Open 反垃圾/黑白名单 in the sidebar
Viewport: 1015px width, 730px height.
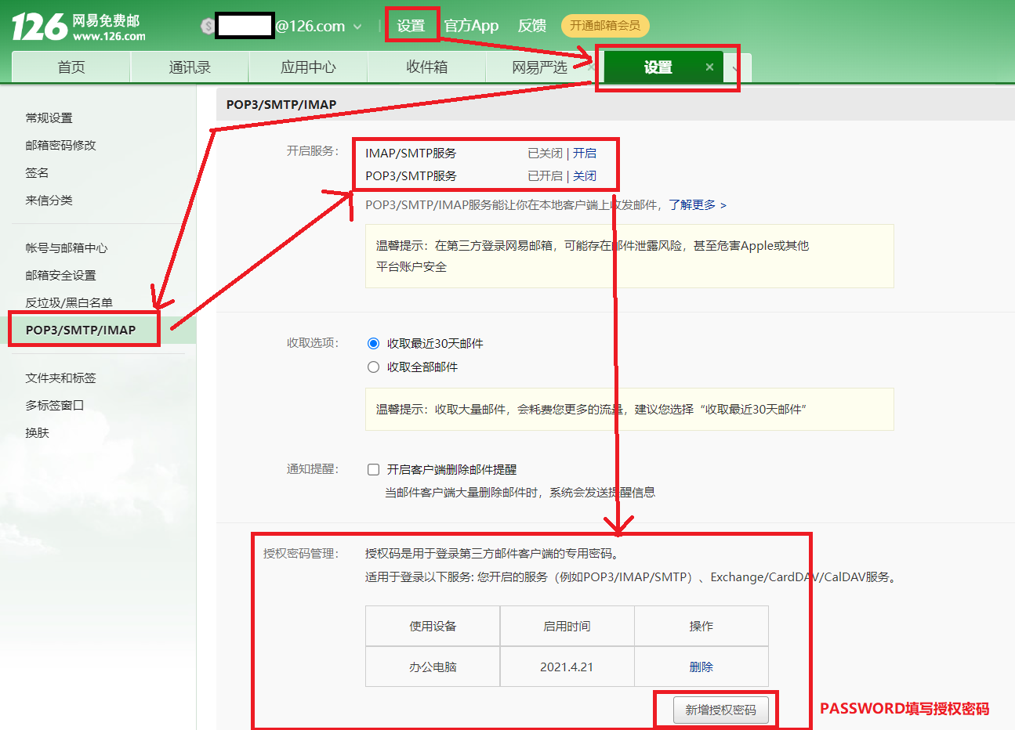(x=69, y=302)
